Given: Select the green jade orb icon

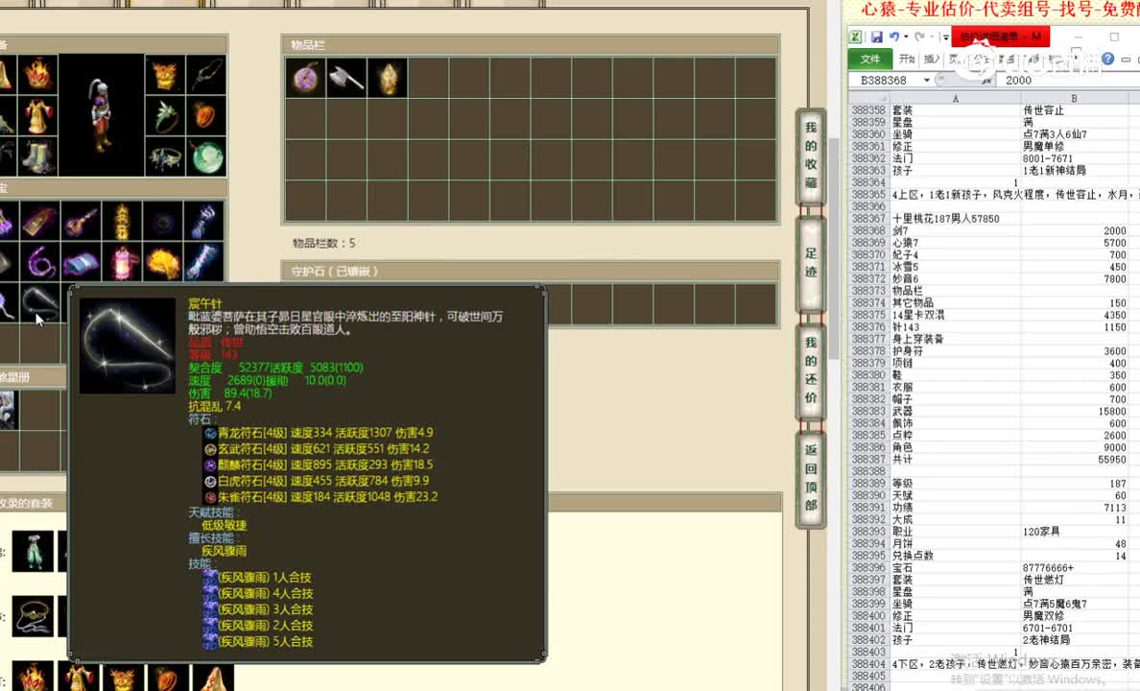Looking at the screenshot, I should (206, 155).
